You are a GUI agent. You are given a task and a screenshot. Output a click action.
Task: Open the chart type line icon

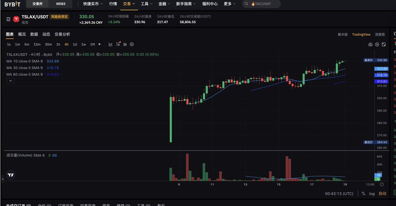tap(111, 44)
